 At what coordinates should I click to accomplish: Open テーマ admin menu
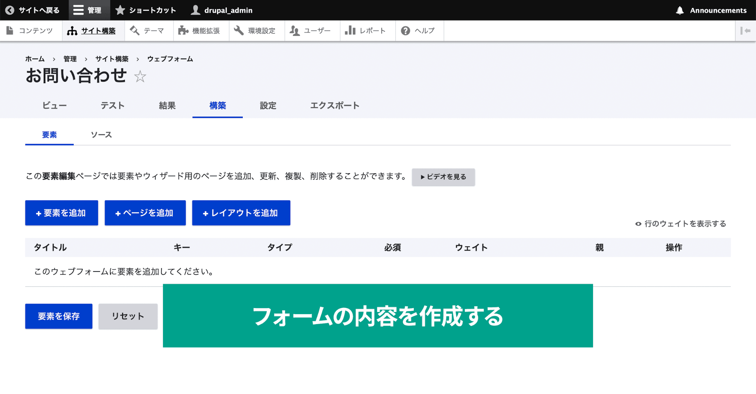pos(149,31)
